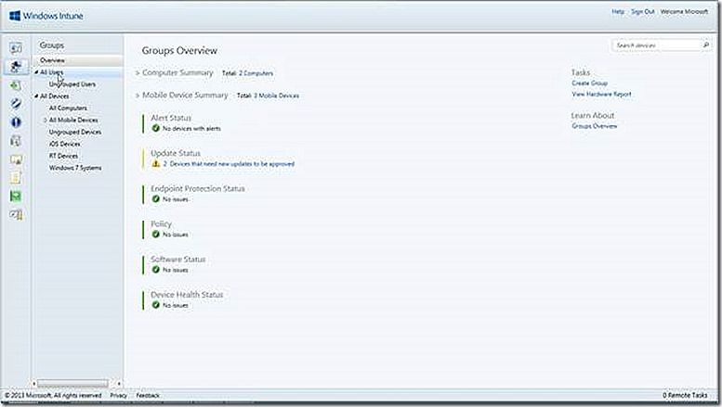Select the Groups workspace icon
The height and width of the screenshot is (407, 722).
pos(16,67)
